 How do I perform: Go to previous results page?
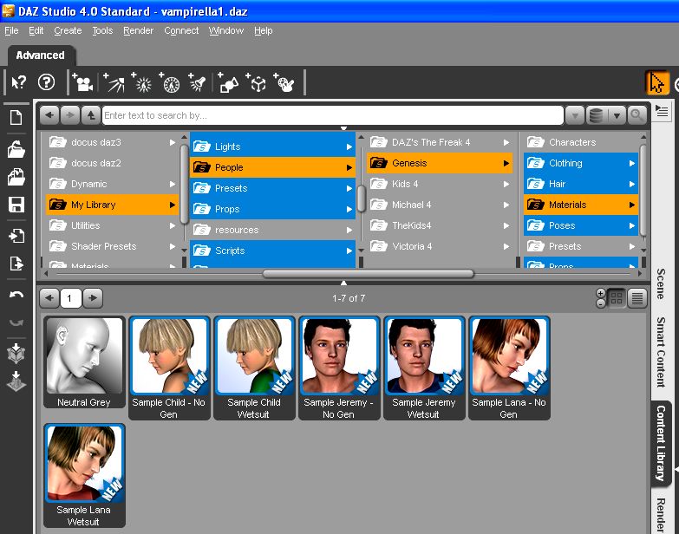coord(49,297)
